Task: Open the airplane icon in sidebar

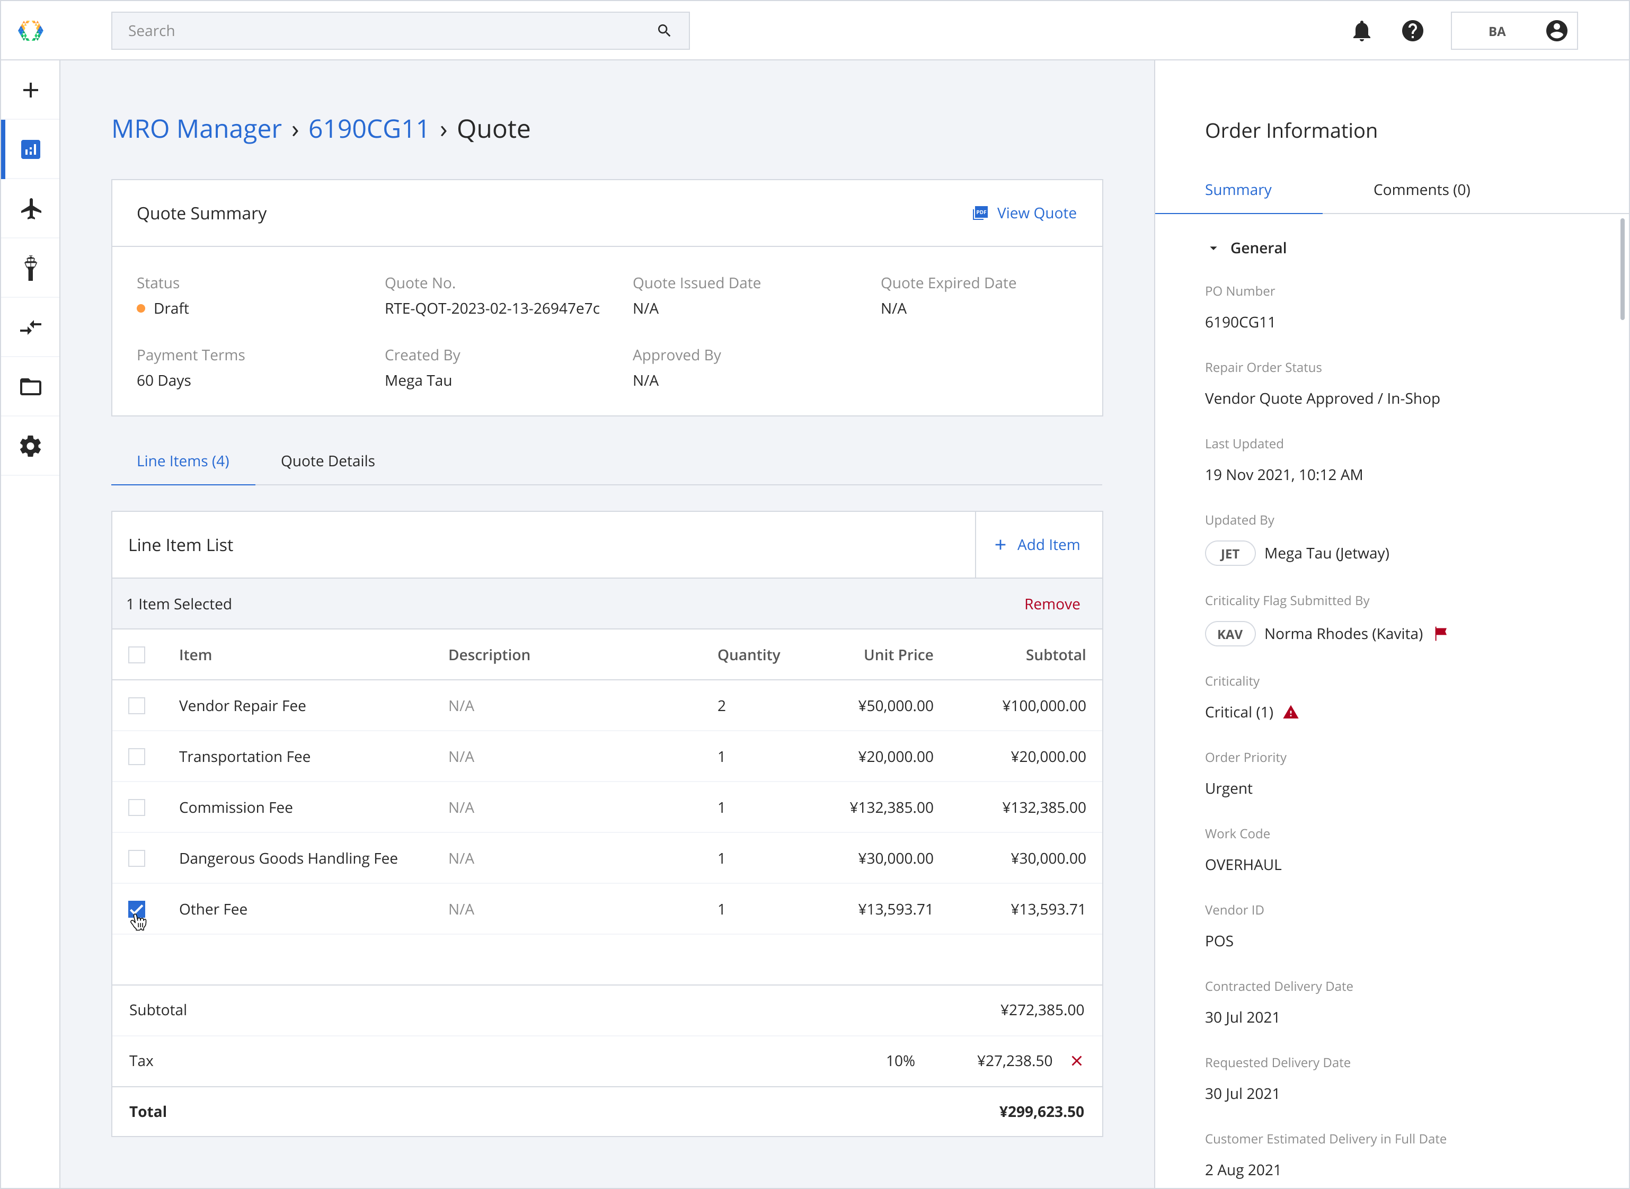Action: [30, 209]
